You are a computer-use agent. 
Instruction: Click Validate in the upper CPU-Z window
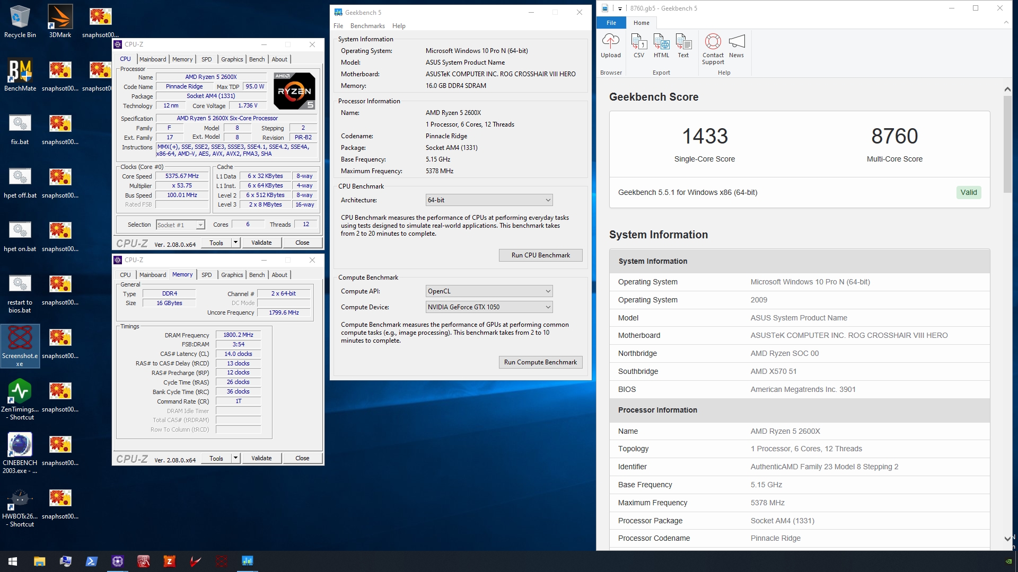[x=261, y=243]
